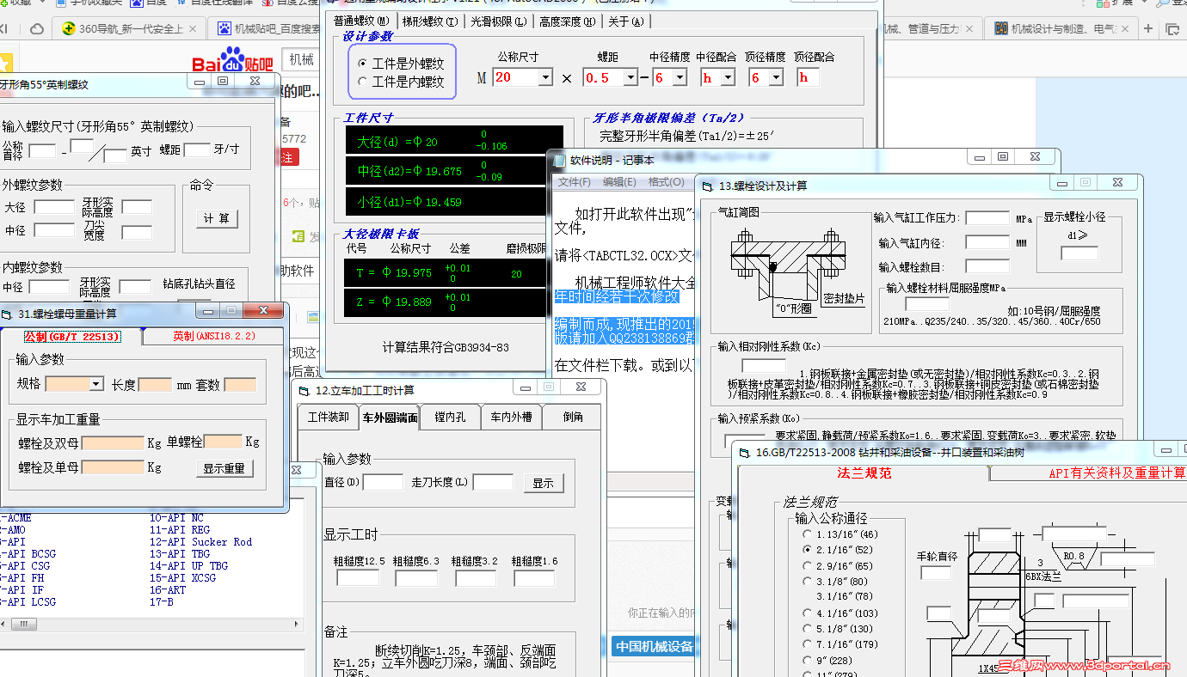Image resolution: width=1187 pixels, height=677 pixels.
Task: Choose 2.1/16"(52) nominal bore radio
Action: (807, 550)
